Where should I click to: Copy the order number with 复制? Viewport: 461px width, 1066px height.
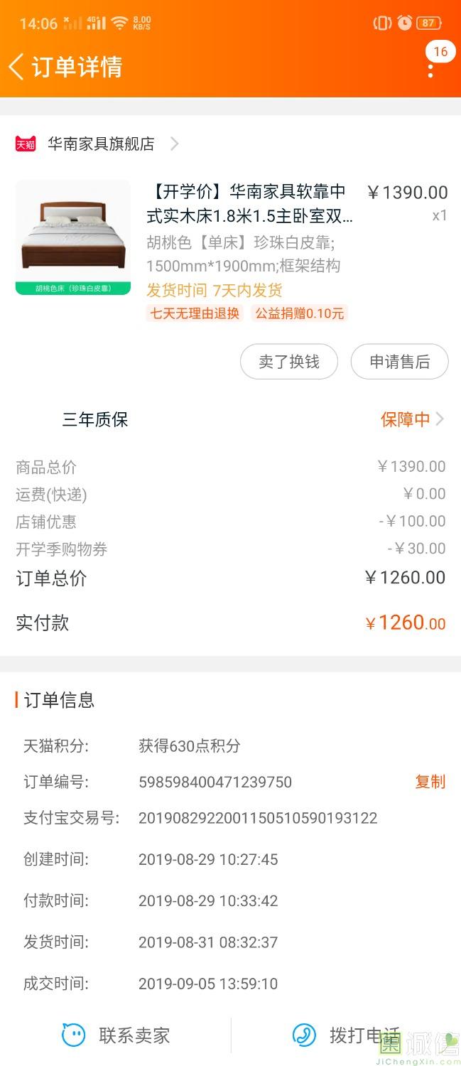click(x=430, y=782)
